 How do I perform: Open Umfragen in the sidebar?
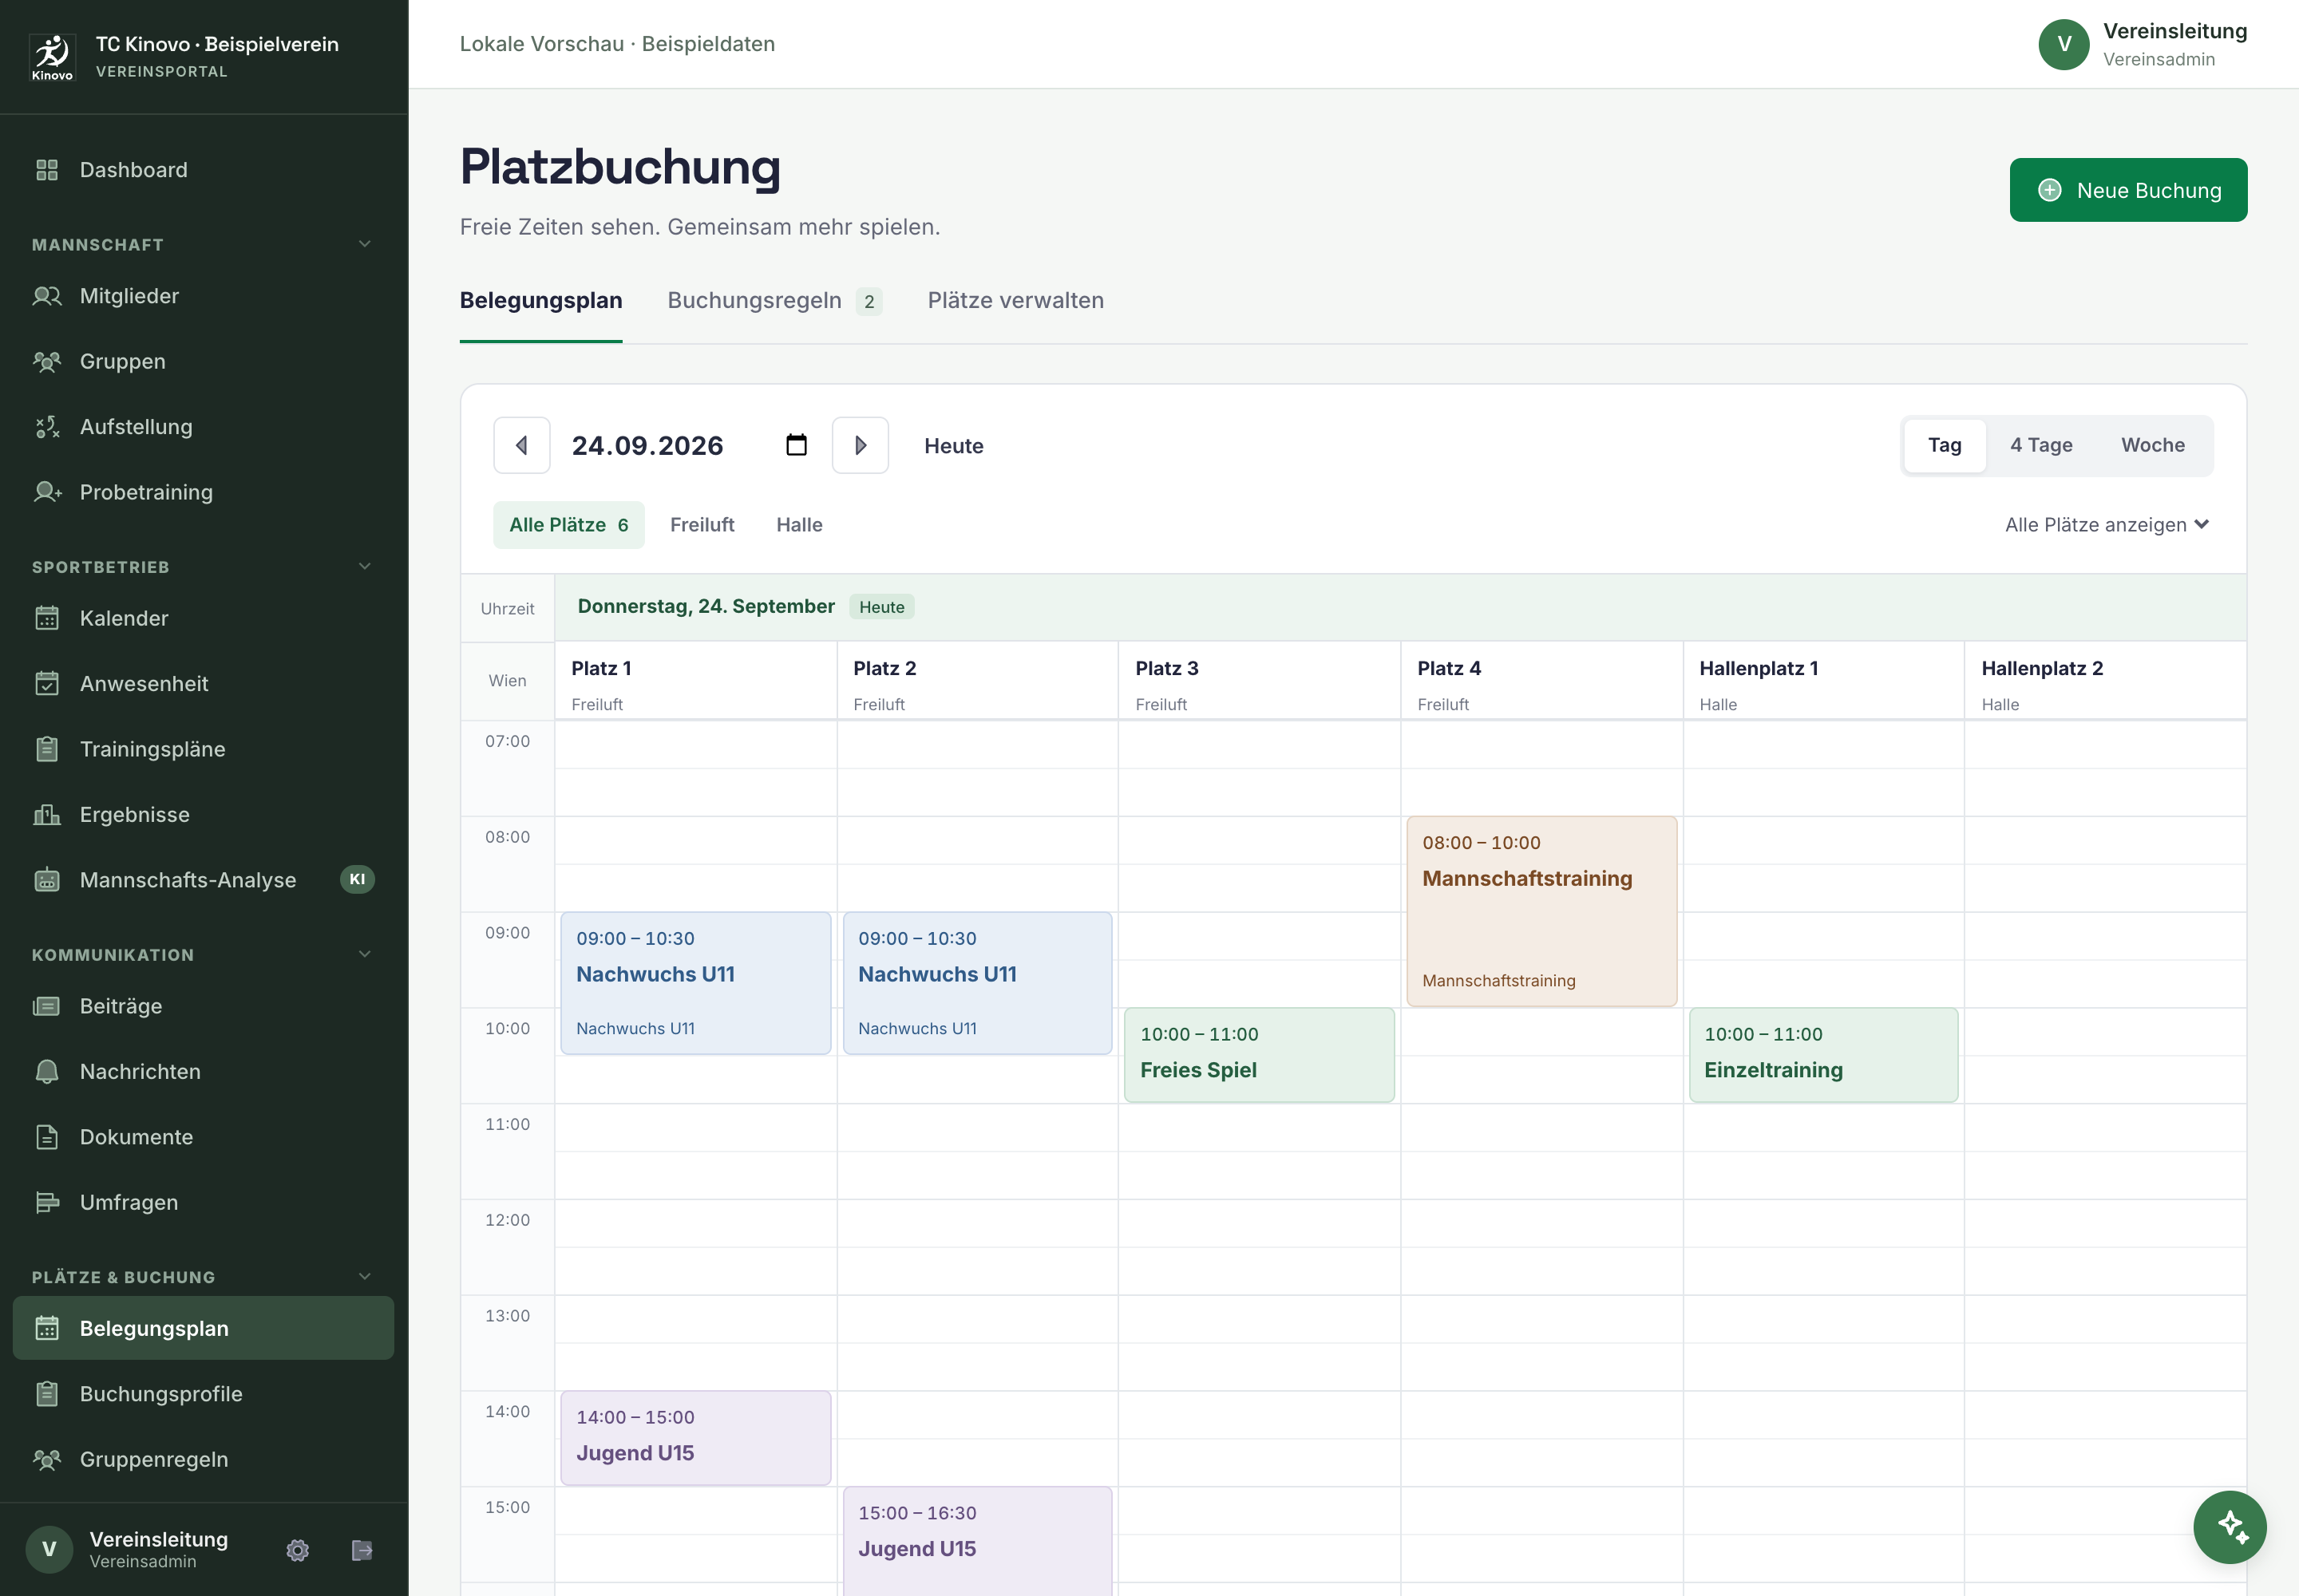pyautogui.click(x=203, y=1203)
